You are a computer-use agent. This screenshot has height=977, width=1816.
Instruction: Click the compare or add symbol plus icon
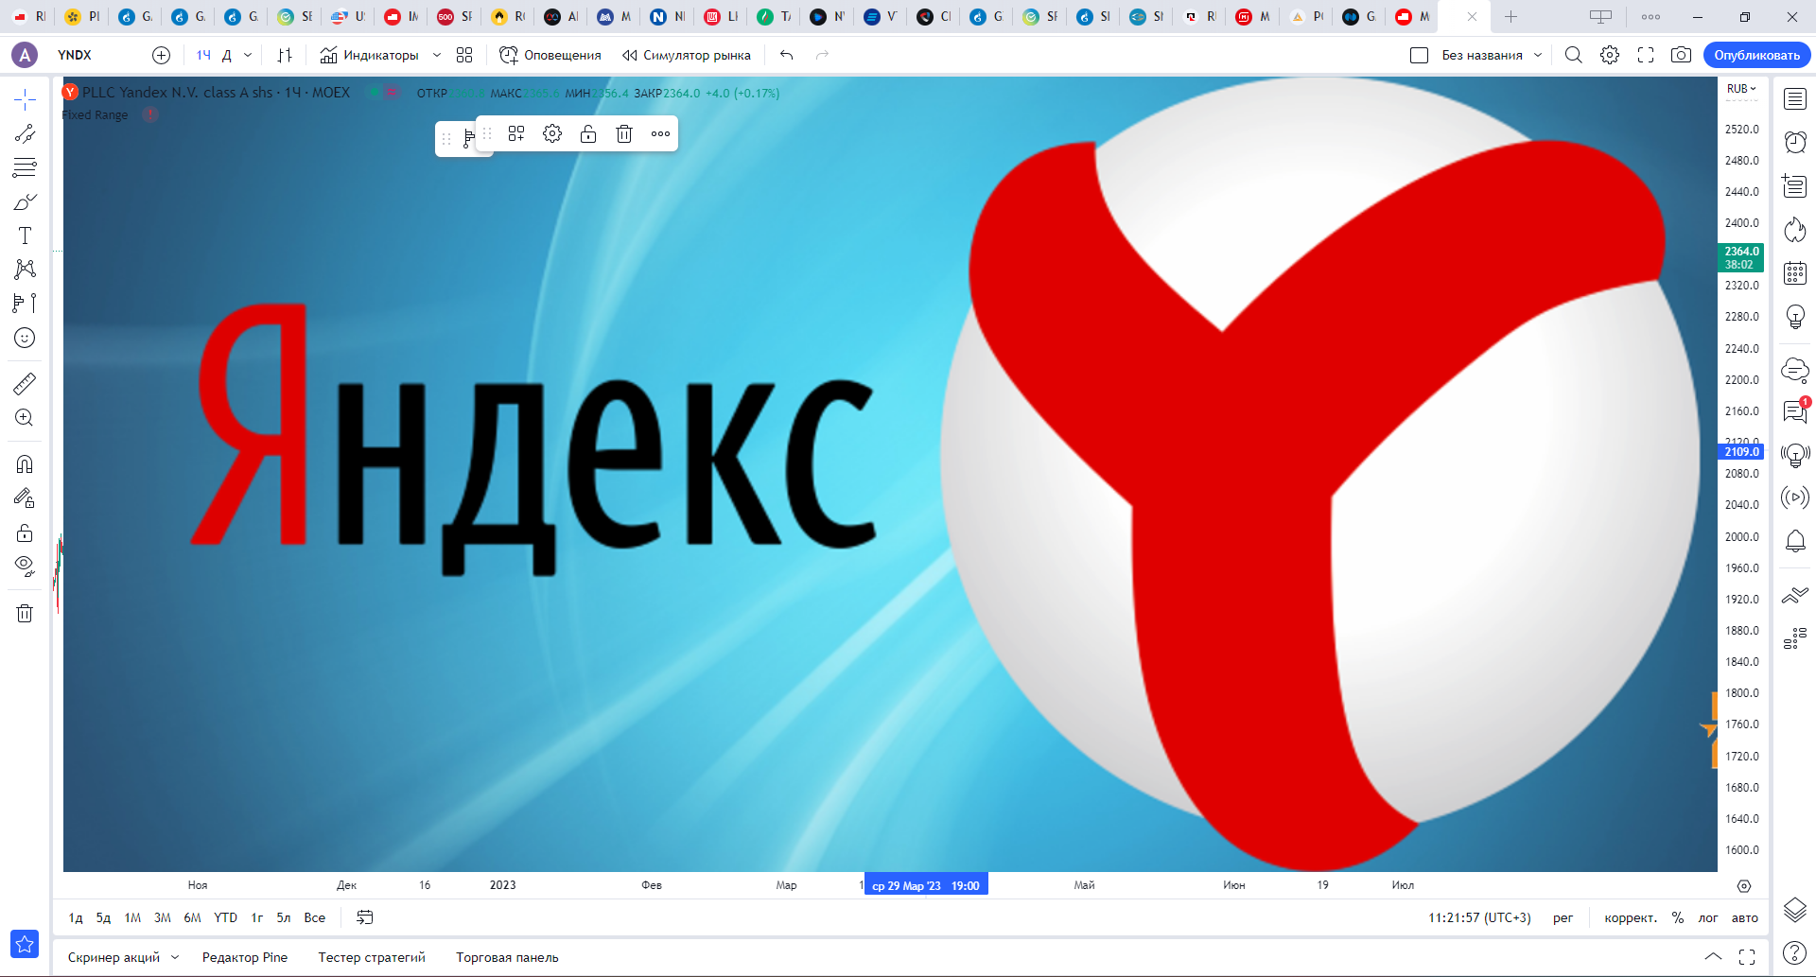tap(162, 55)
